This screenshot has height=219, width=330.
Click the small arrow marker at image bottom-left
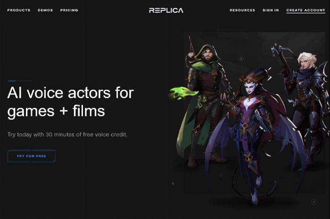173,184
